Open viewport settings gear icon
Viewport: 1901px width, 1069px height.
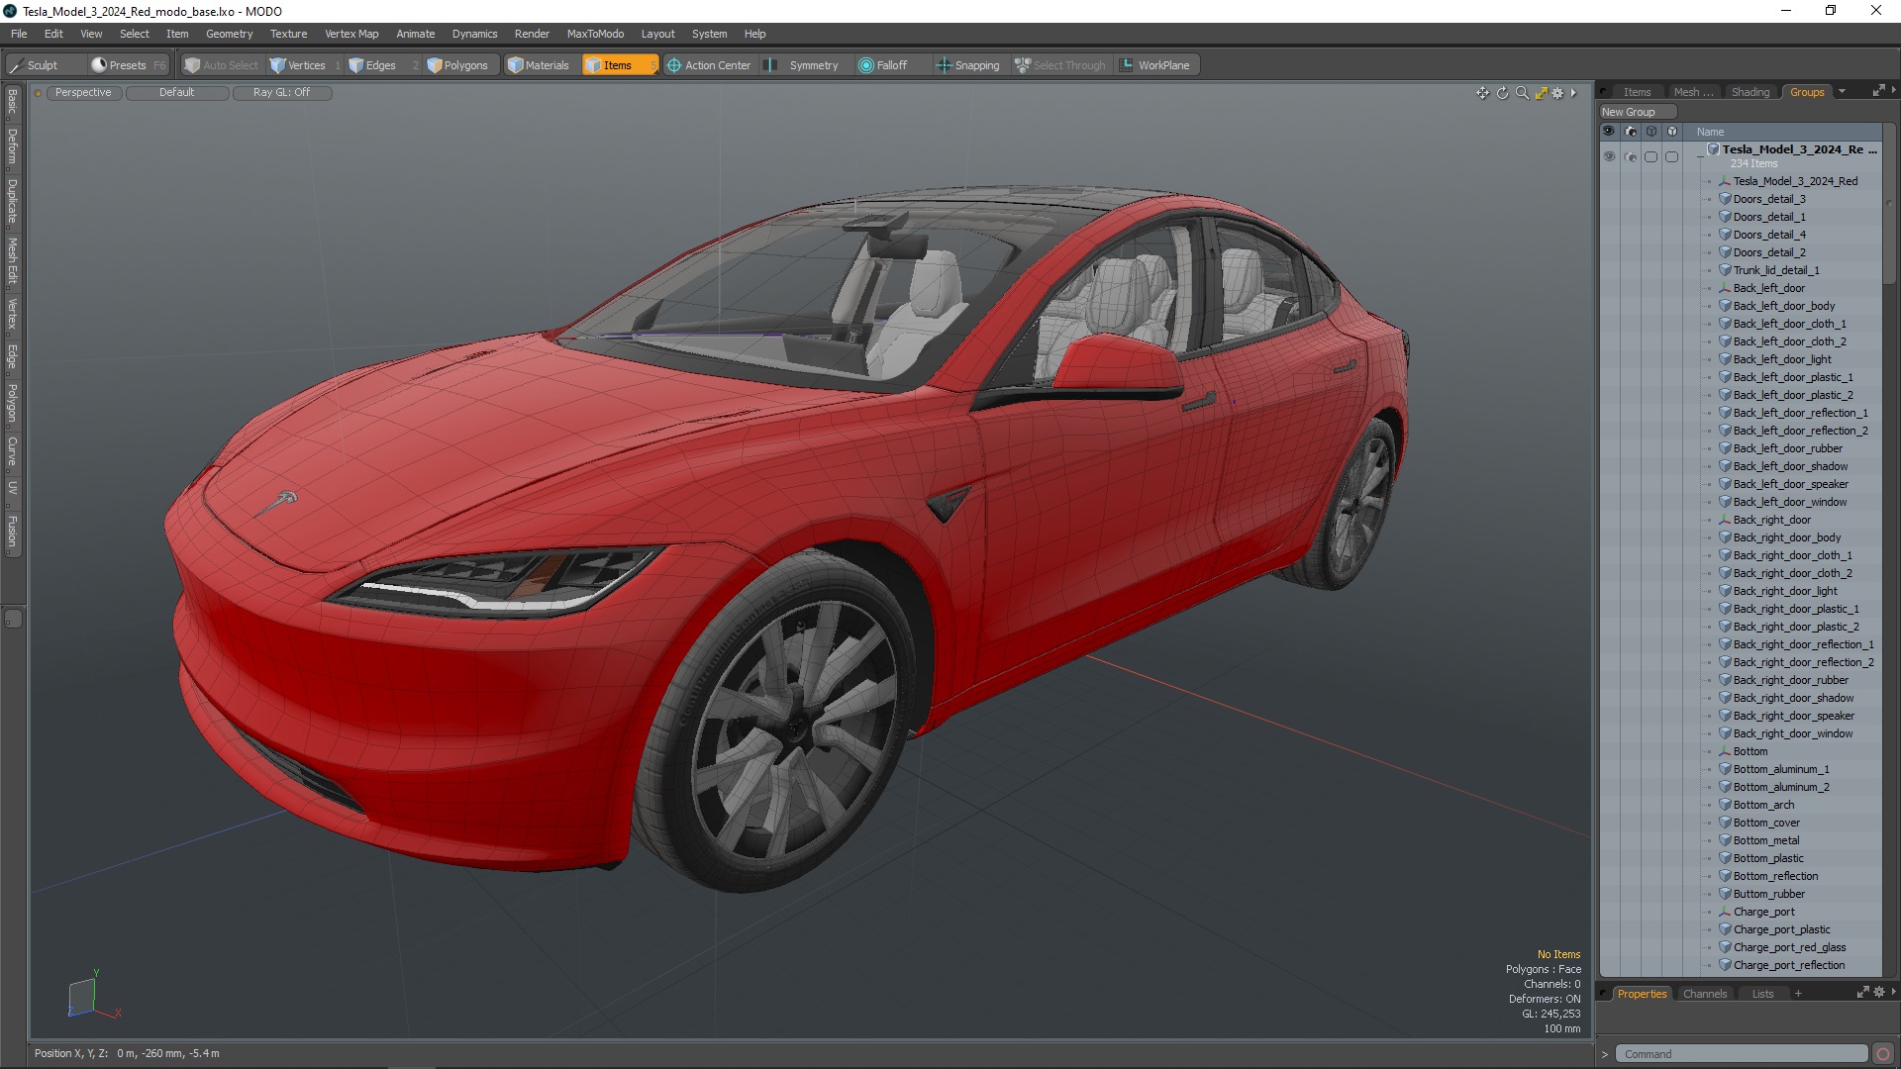coord(1557,93)
